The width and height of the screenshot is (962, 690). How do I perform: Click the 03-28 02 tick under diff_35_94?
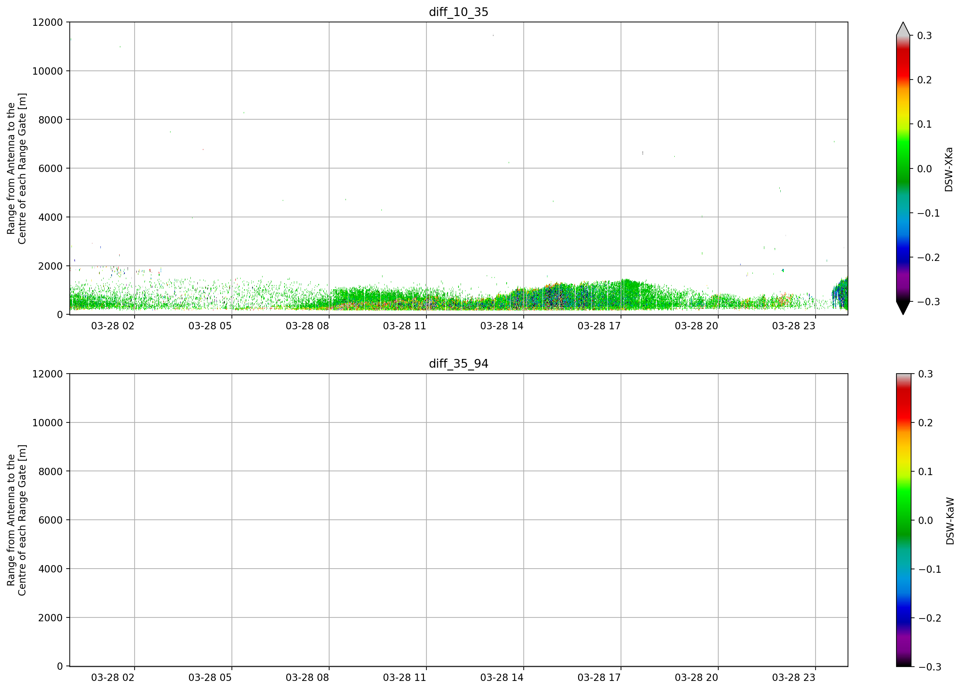[113, 677]
